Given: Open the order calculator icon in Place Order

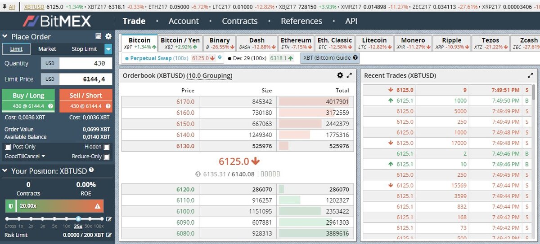Looking at the screenshot, I should click(x=99, y=36).
